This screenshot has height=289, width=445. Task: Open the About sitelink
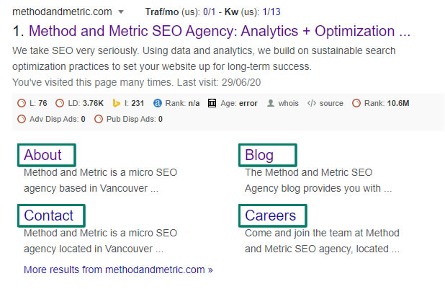pos(42,155)
